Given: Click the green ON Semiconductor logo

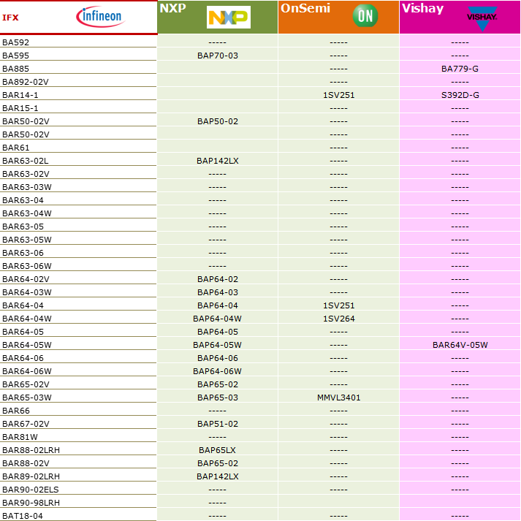Looking at the screenshot, I should (365, 15).
